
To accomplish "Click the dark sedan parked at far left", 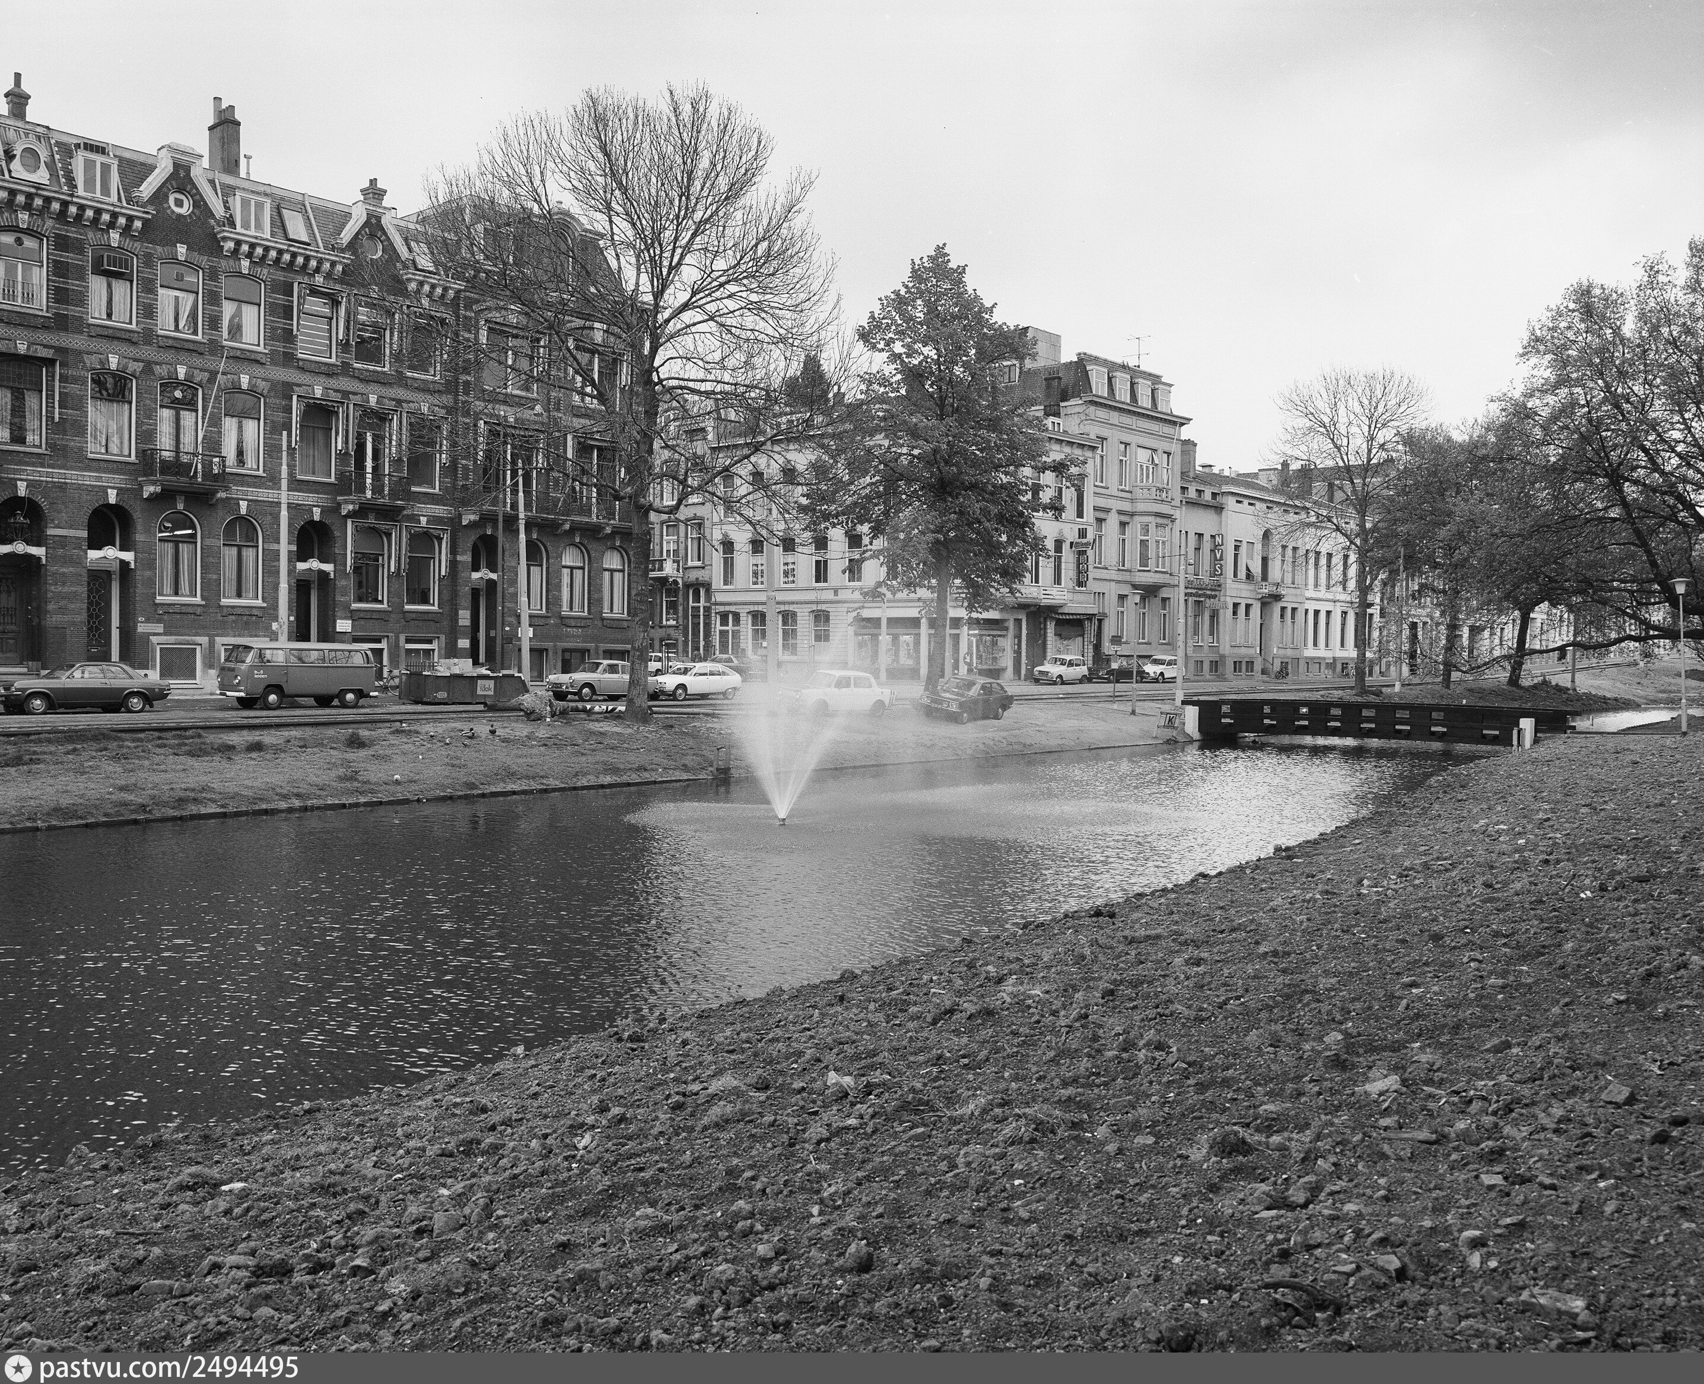I will coord(86,686).
